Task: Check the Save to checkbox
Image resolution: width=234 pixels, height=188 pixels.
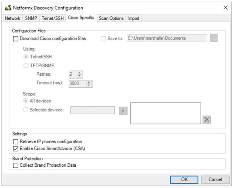Action: pyautogui.click(x=103, y=39)
